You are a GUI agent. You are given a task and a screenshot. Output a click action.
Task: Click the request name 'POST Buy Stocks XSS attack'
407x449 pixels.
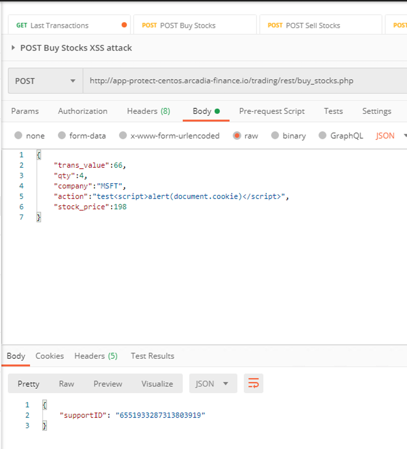click(76, 48)
